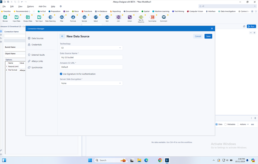Screen dimensions: 258x164
Task: Click the Cancel button
Action: [198, 36]
